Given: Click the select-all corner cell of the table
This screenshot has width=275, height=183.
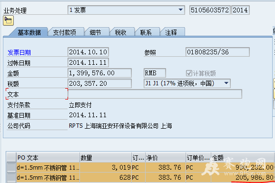Looking at the screenshot, I should click(11, 157).
